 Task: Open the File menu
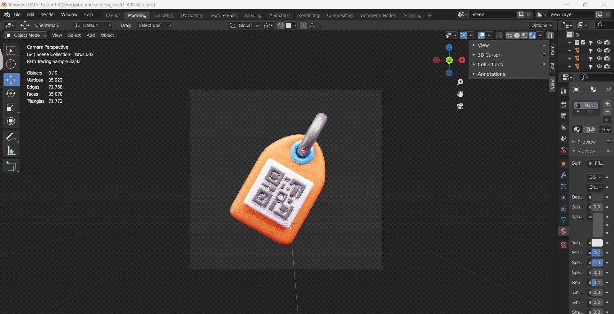pyautogui.click(x=17, y=15)
